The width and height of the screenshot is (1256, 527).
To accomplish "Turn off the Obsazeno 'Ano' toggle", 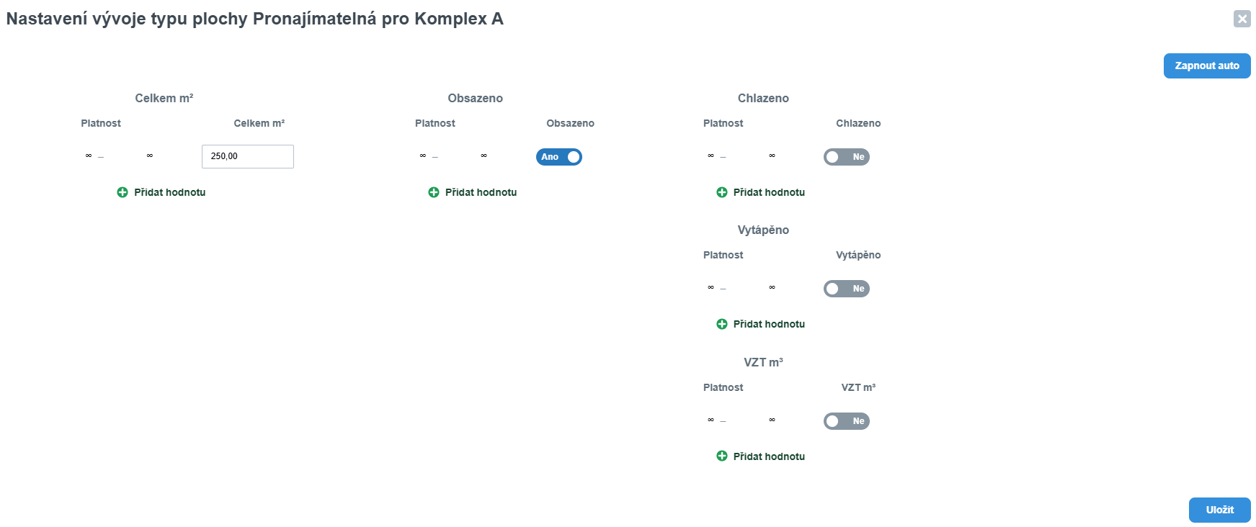I will coord(559,157).
